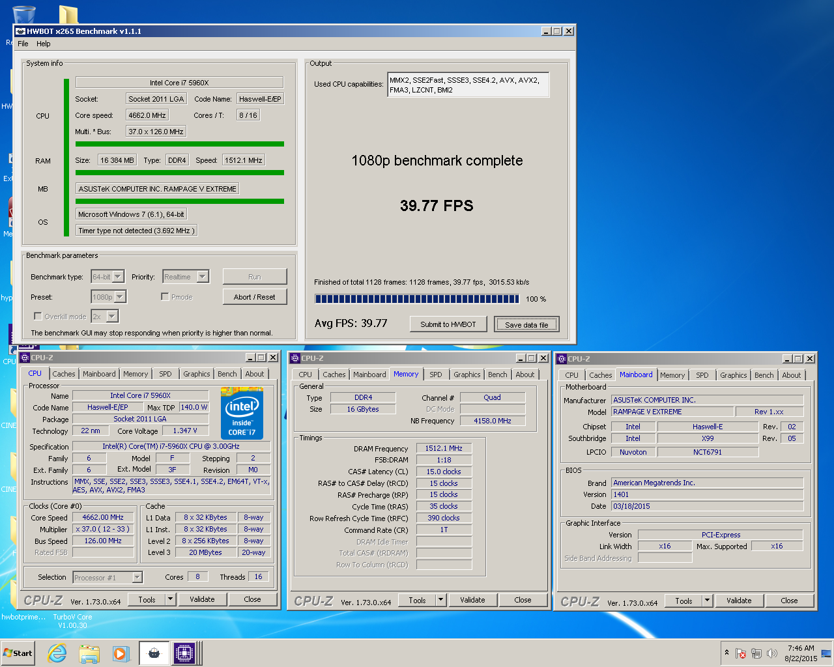Select the Recycle Bin desktop icon

tap(24, 14)
